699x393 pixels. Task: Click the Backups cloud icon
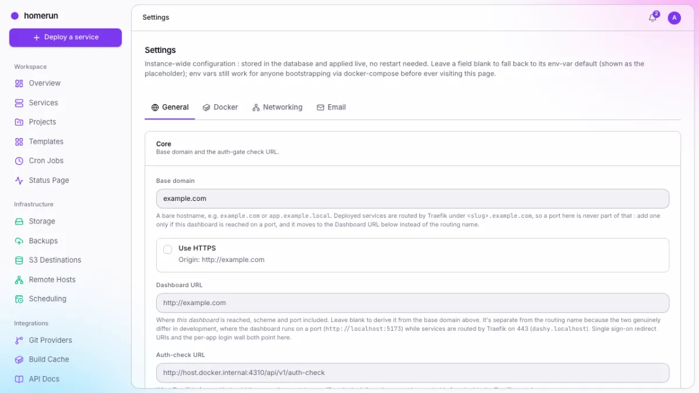pos(19,241)
